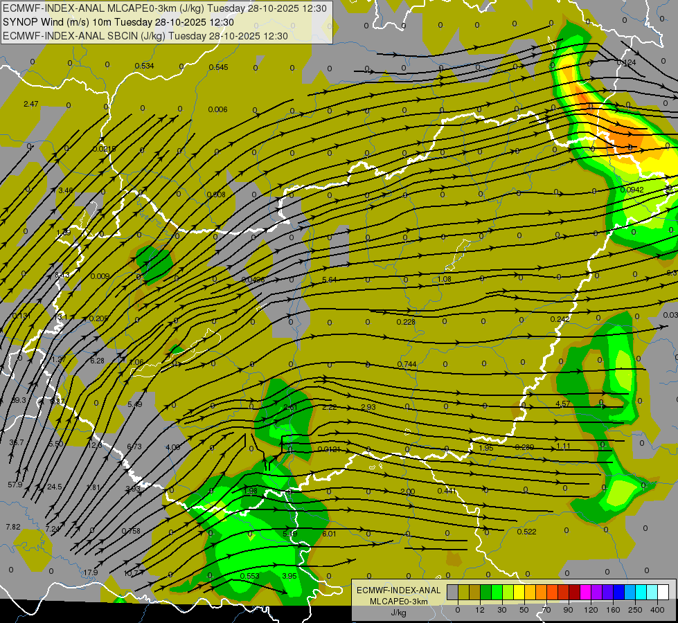The height and width of the screenshot is (623, 678).
Task: Click the map value 6.73
Action: click(134, 446)
